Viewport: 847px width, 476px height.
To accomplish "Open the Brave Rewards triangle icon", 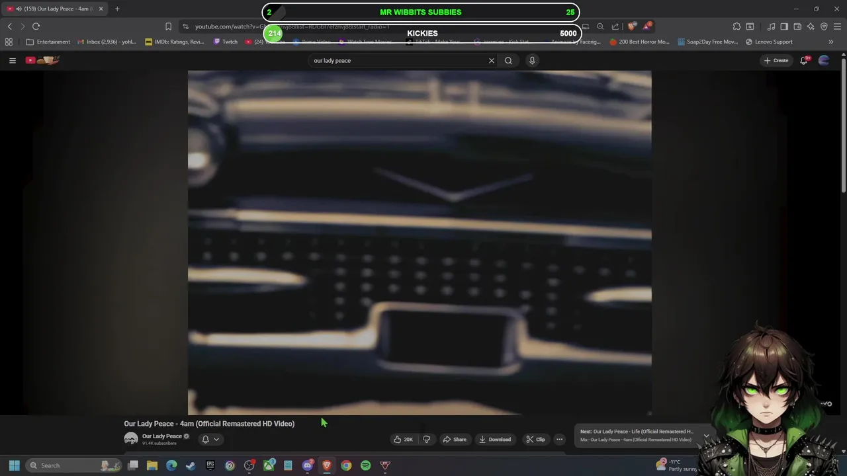I will (647, 26).
